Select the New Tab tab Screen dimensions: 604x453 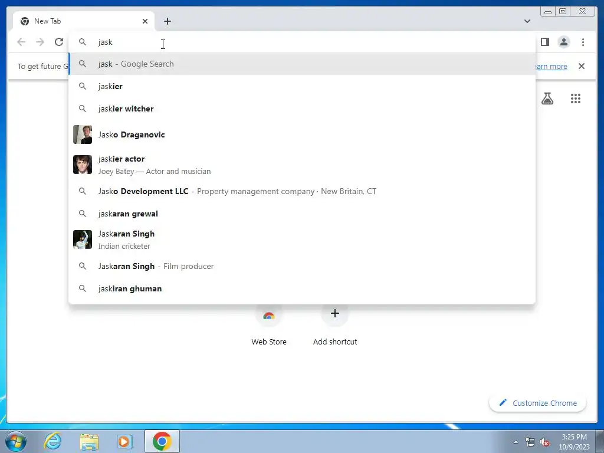click(x=84, y=21)
